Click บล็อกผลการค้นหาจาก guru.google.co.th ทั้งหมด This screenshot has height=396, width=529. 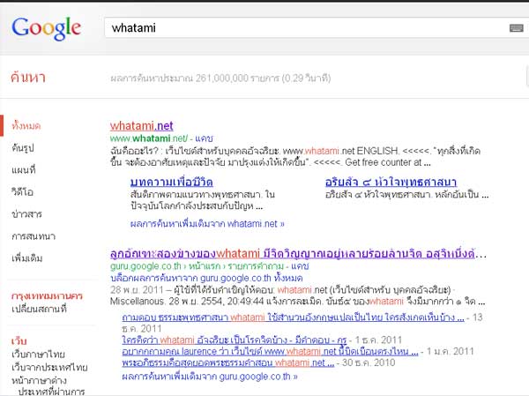click(206, 278)
